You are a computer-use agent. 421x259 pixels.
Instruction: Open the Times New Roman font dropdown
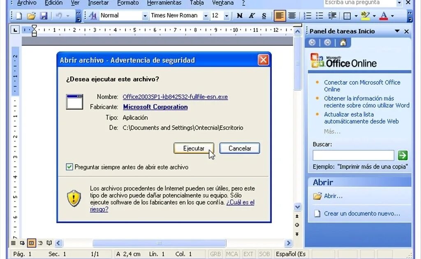tap(206, 16)
